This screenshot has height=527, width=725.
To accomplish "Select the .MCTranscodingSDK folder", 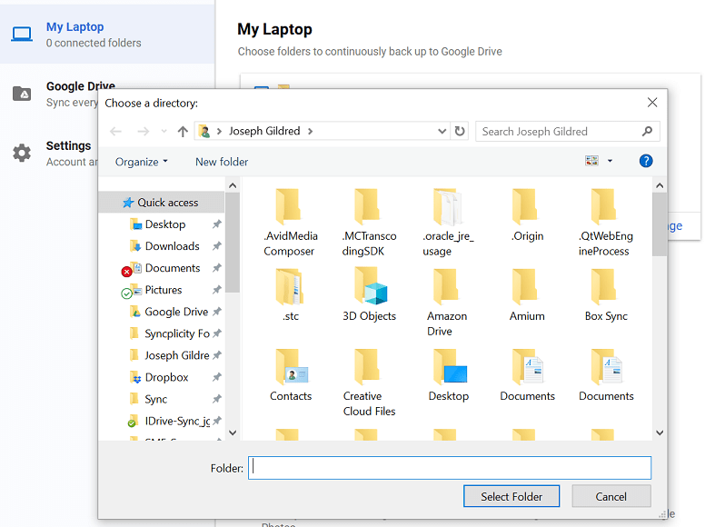I will (x=369, y=223).
